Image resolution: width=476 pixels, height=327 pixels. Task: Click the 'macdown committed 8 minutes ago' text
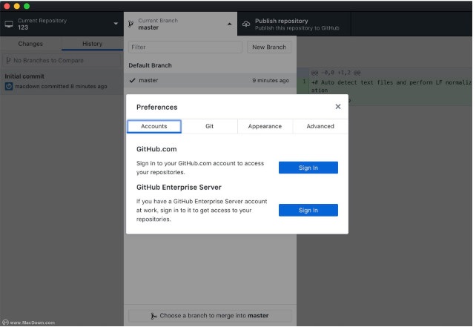61,87
